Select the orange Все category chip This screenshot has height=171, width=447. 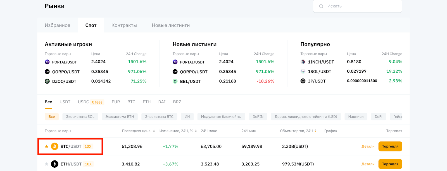click(52, 117)
